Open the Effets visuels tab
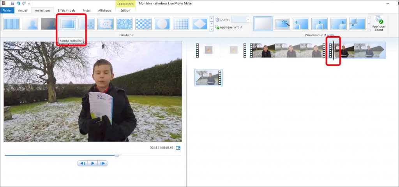 pos(67,10)
